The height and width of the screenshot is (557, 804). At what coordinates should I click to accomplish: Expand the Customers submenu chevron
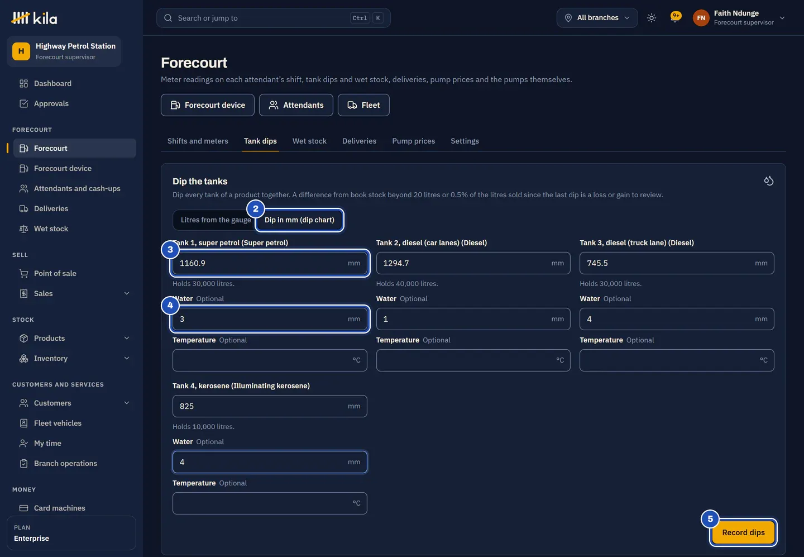(127, 403)
